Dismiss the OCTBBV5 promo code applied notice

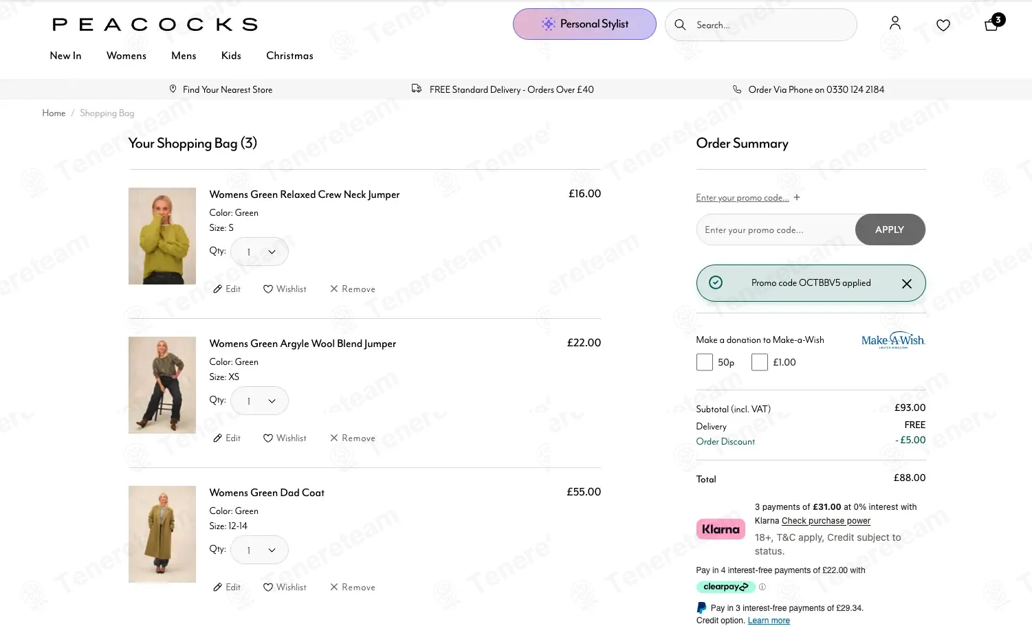coord(907,283)
